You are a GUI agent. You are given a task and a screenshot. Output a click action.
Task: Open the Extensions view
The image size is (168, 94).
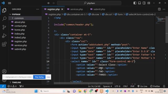[4, 44]
